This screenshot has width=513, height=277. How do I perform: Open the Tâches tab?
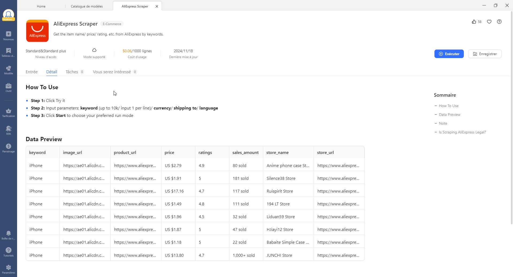tap(75, 72)
